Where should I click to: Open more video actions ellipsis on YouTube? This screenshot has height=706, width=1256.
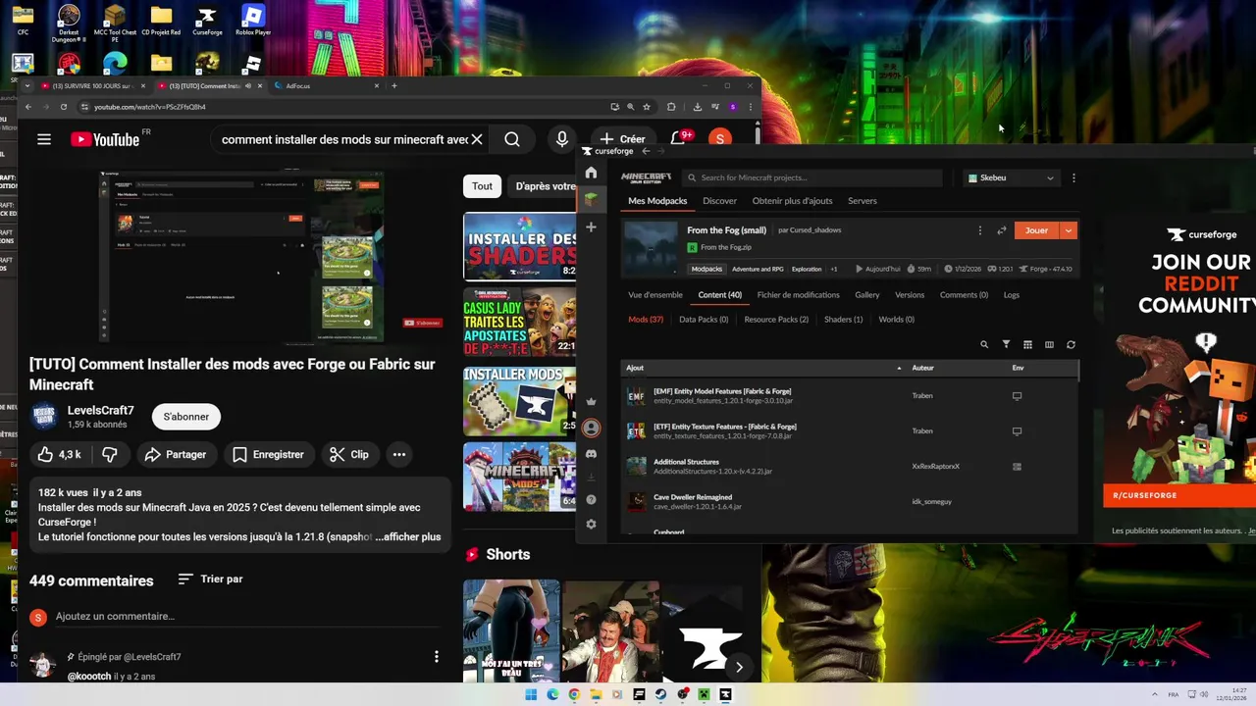click(x=398, y=454)
